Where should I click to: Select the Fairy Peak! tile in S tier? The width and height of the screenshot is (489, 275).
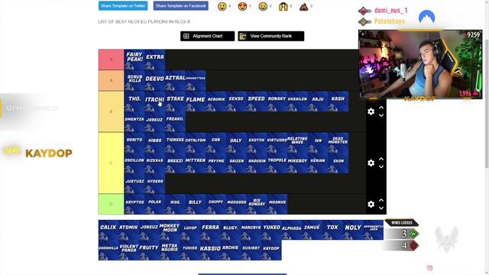point(134,60)
